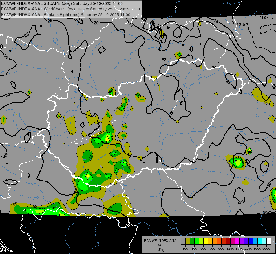276x254 pixels.
Task: Select the bright green legend swatch
Action: (x=196, y=242)
